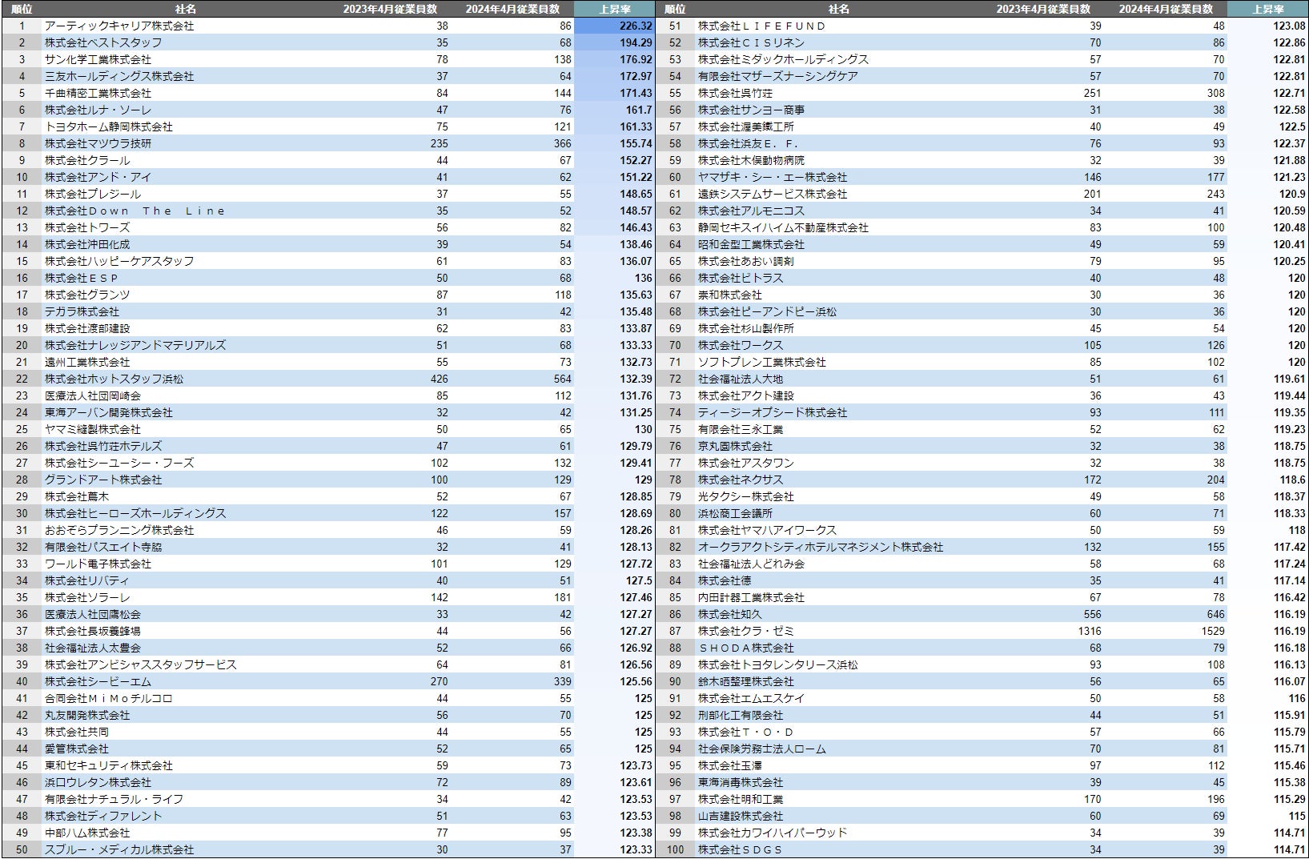1309x859 pixels.
Task: Click the 株式会社マツウラ技研 name cell
Action: 98,143
